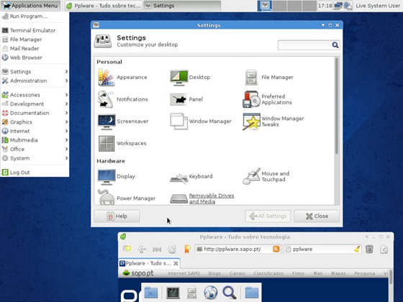Screen dimensions: 403x302
Task: Expand the Internet submenu
Action: click(x=35, y=131)
